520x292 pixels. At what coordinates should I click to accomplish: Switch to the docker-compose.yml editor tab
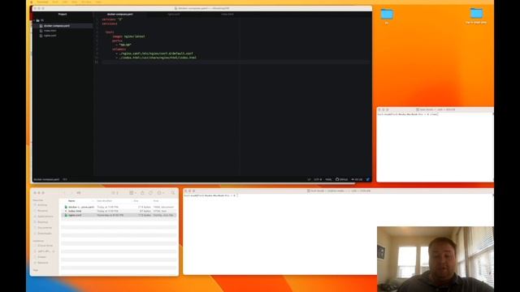click(120, 15)
